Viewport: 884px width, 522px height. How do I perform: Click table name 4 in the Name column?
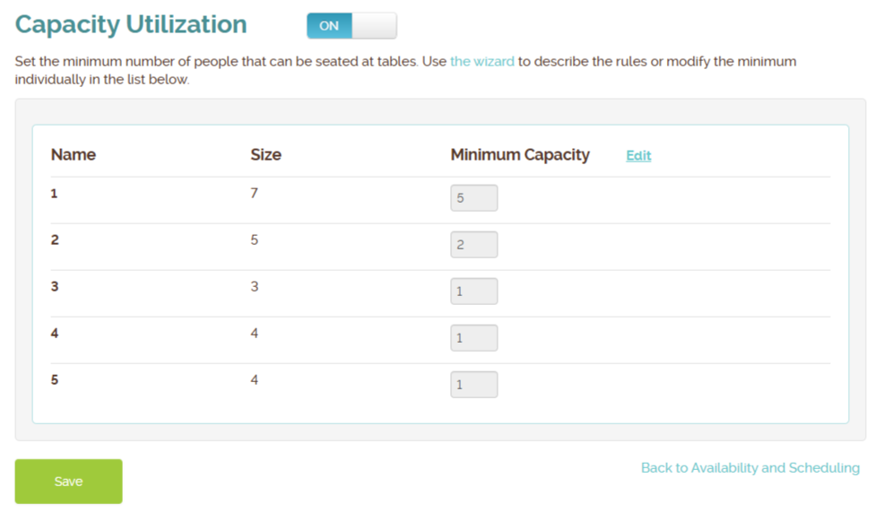[x=55, y=334]
